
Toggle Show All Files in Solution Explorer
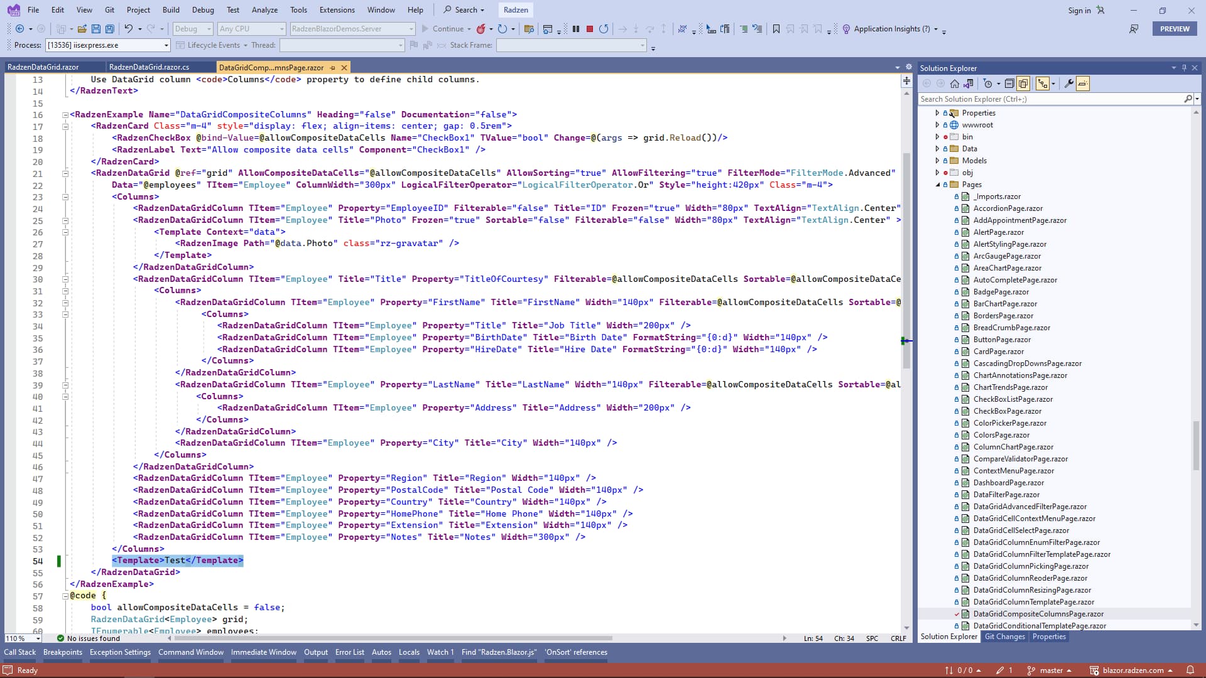pos(1023,83)
